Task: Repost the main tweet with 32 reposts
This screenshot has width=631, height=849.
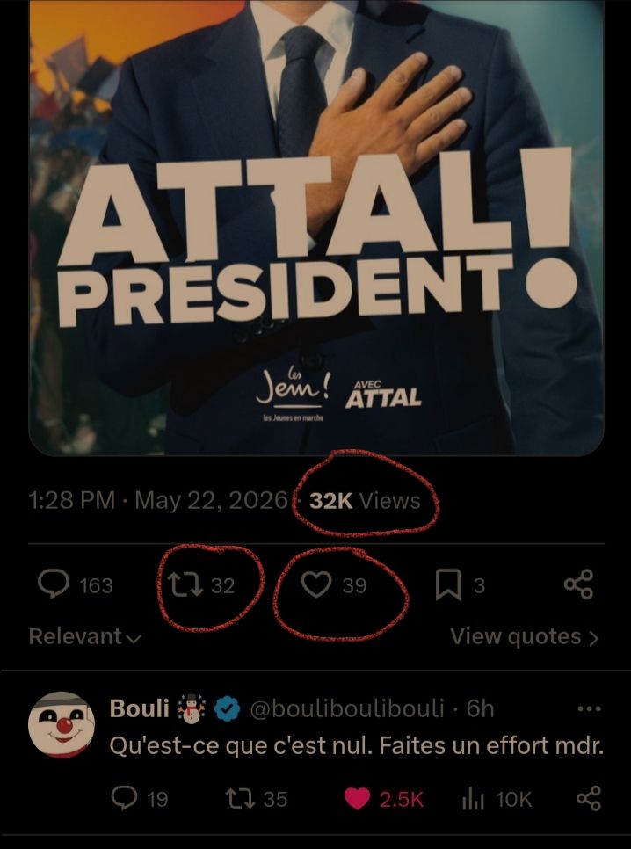Action: coord(185,585)
